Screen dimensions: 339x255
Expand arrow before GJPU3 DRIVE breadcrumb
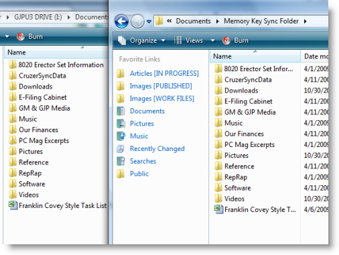(x=8, y=17)
